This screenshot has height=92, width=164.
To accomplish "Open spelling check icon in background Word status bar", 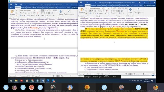I will coord(33,76).
